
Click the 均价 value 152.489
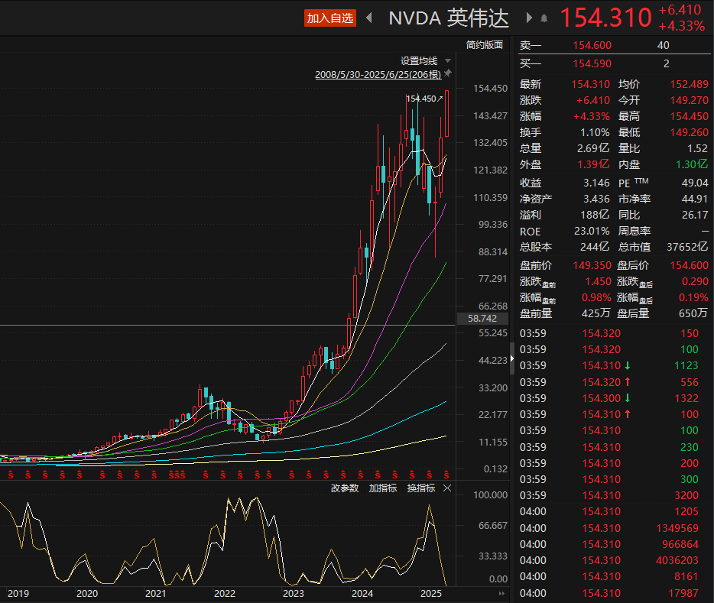pos(689,84)
